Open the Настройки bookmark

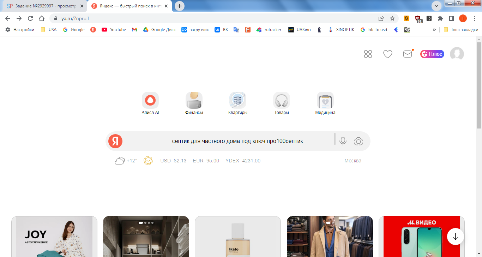pos(20,30)
